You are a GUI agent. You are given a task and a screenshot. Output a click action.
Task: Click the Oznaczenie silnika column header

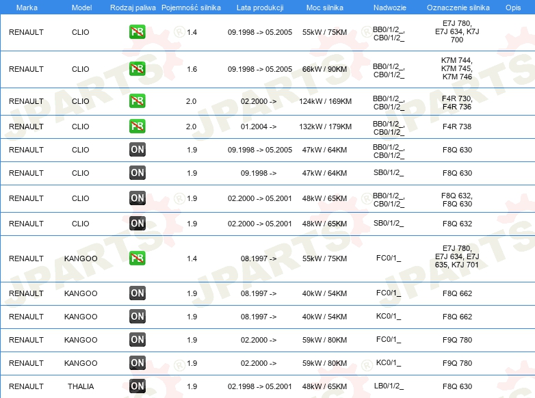[458, 8]
